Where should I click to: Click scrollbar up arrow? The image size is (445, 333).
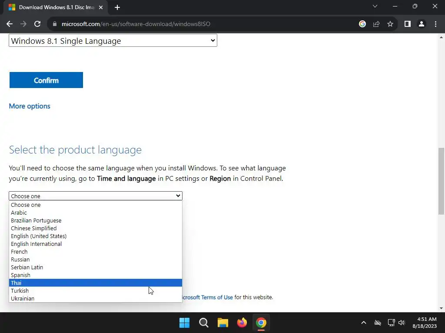point(441,37)
